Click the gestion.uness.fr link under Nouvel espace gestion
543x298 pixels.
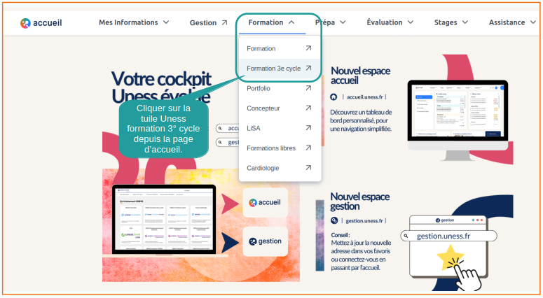tap(364, 221)
